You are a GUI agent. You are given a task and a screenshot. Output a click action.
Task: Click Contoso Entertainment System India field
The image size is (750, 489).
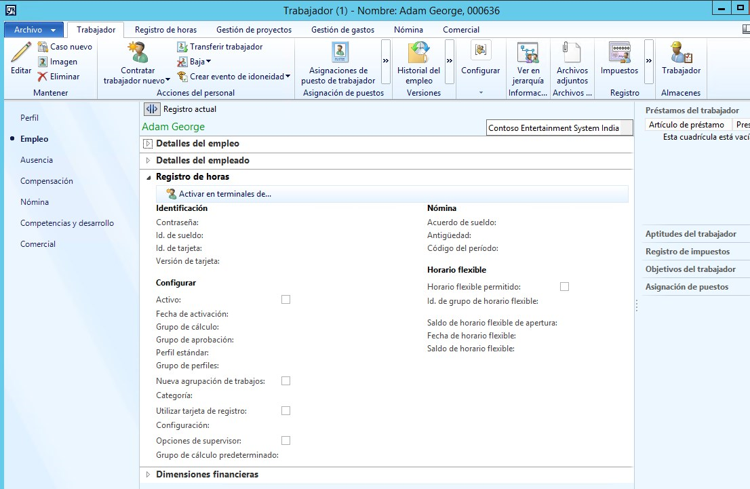pyautogui.click(x=559, y=128)
